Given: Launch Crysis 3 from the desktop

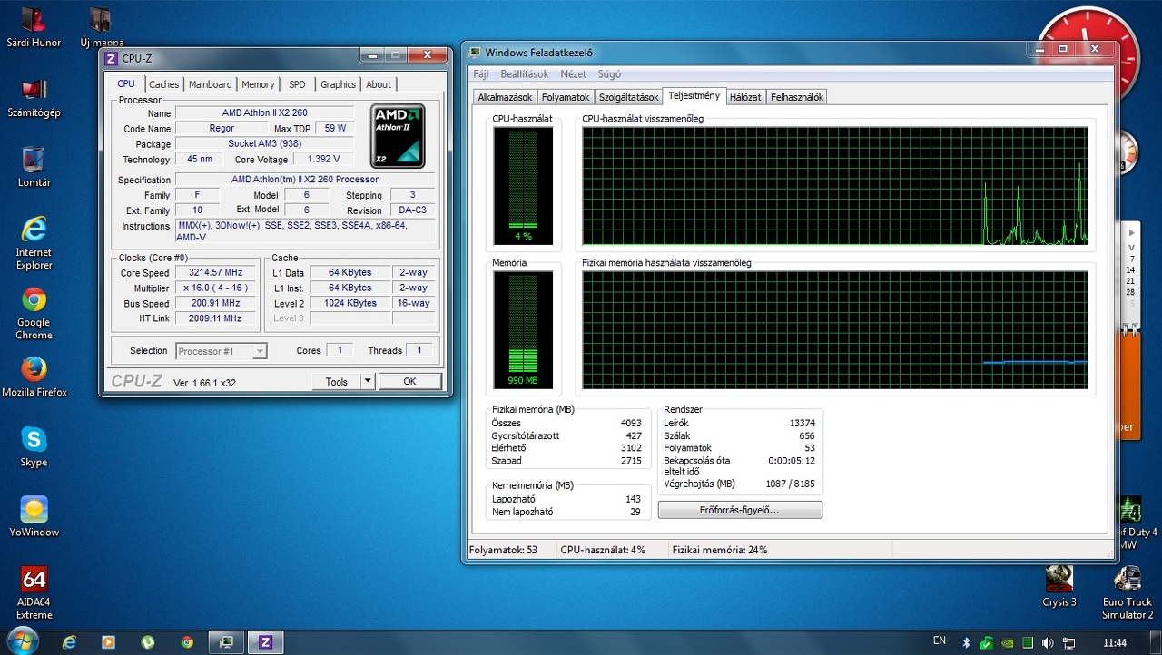Looking at the screenshot, I should click(x=1059, y=586).
